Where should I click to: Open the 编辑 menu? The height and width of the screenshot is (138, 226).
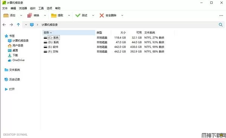tap(13, 8)
